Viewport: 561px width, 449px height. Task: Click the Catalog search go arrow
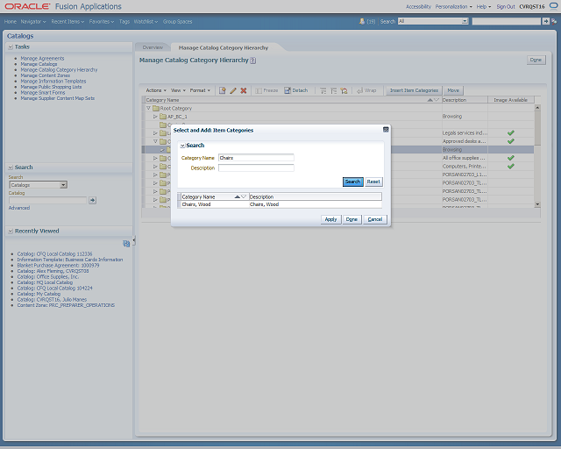click(92, 200)
